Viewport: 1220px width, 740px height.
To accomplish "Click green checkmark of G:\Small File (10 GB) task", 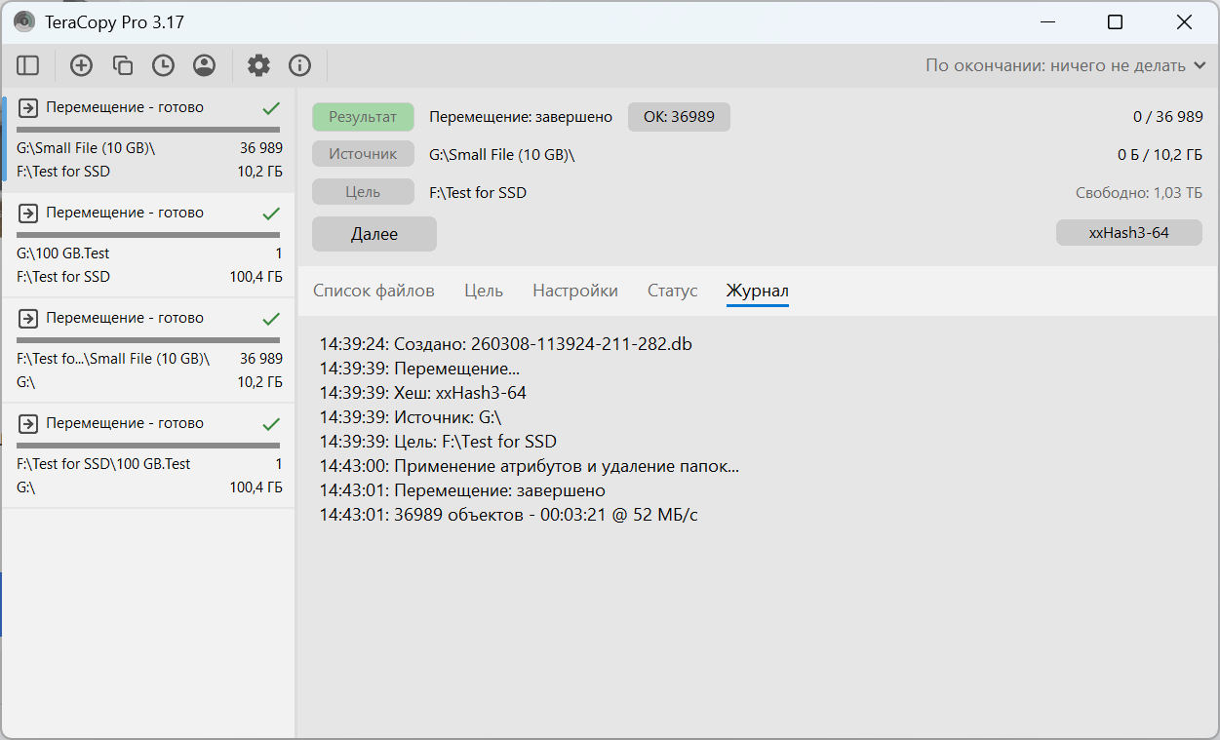I will pos(272,108).
